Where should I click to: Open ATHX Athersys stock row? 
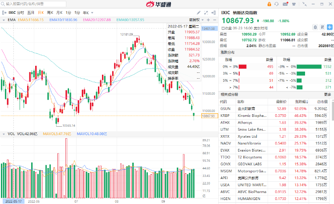point(275,123)
